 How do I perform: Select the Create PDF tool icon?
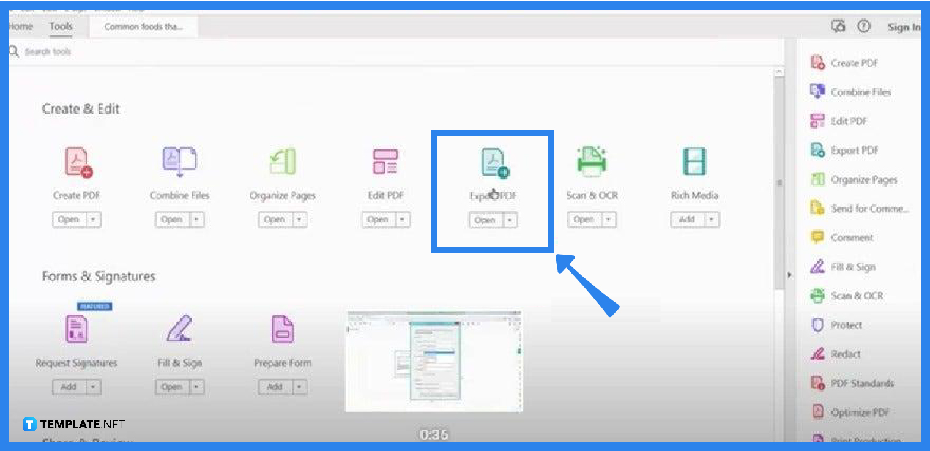76,161
